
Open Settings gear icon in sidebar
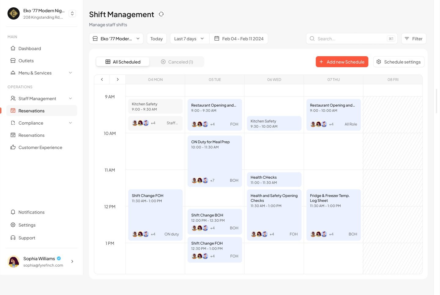coord(13,225)
